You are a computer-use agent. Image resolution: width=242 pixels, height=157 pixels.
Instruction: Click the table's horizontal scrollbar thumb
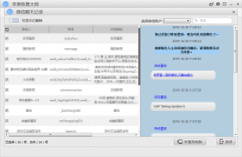click(50, 135)
